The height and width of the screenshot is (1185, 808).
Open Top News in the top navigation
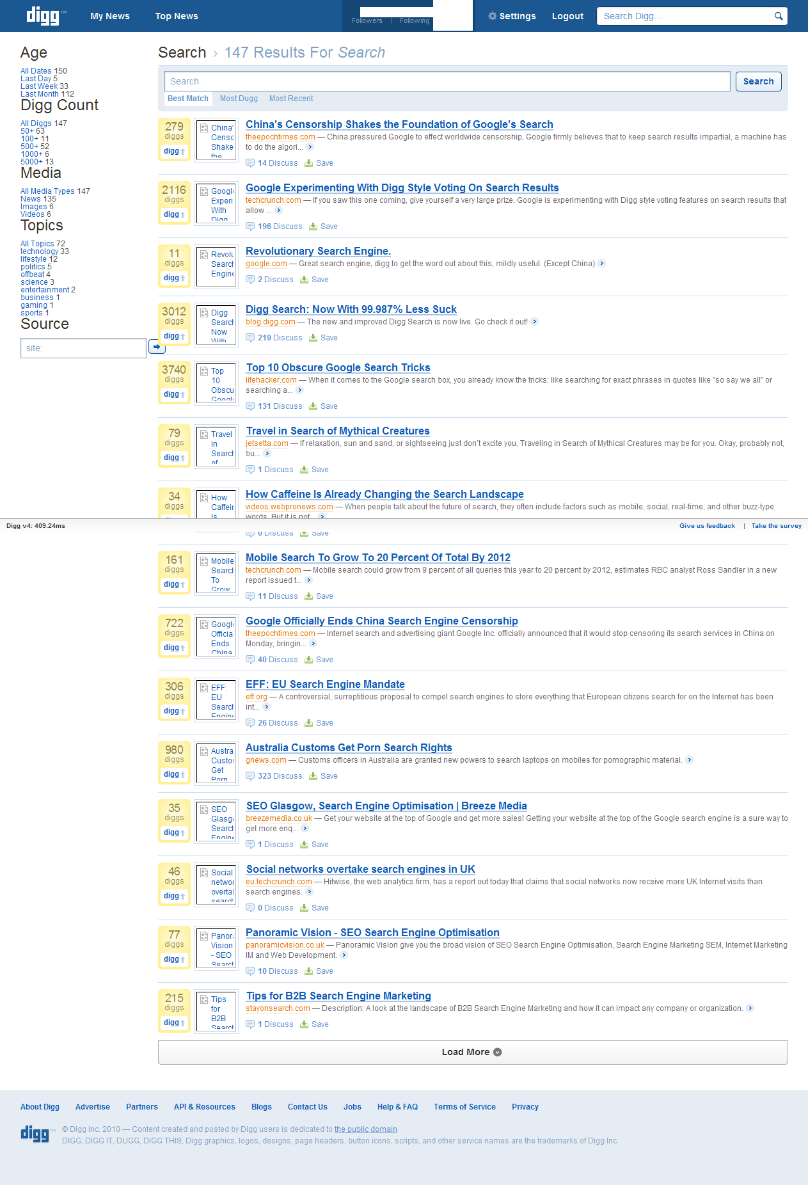(177, 16)
